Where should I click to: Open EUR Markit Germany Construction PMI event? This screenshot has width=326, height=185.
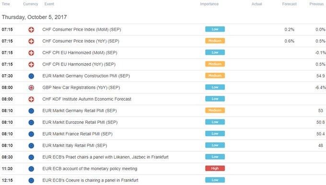[86, 76]
